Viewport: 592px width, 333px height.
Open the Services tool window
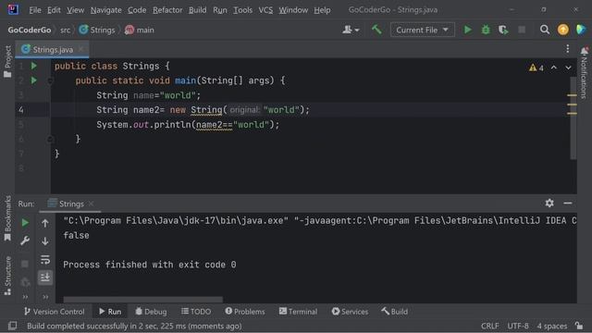click(x=350, y=312)
